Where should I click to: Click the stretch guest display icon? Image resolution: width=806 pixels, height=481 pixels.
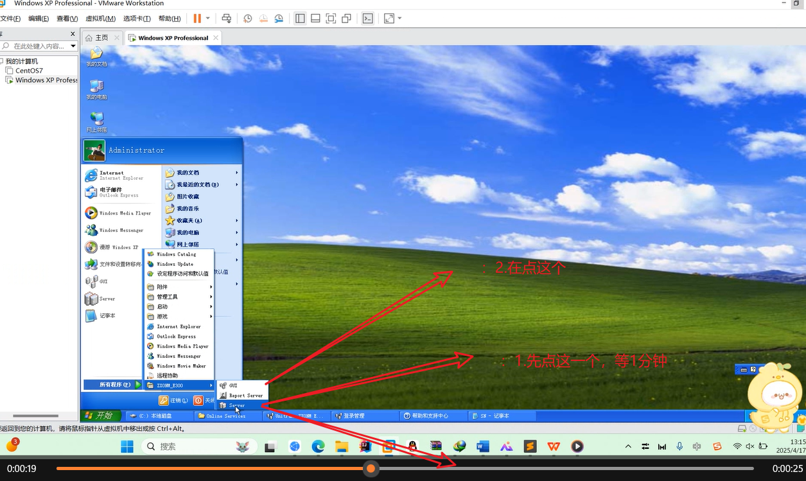389,19
